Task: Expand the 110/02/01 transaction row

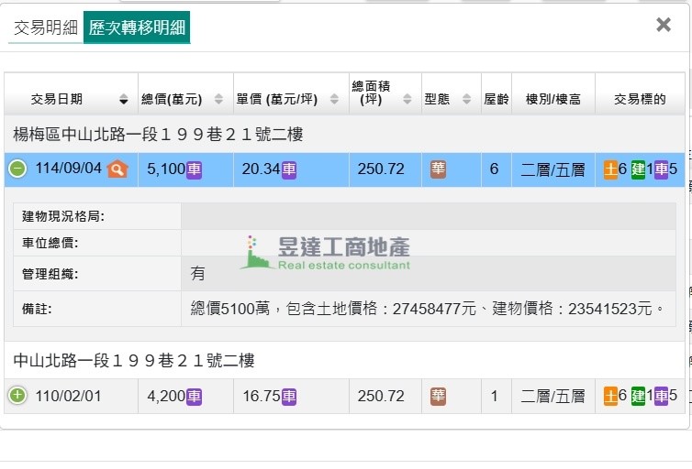Action: [17, 396]
